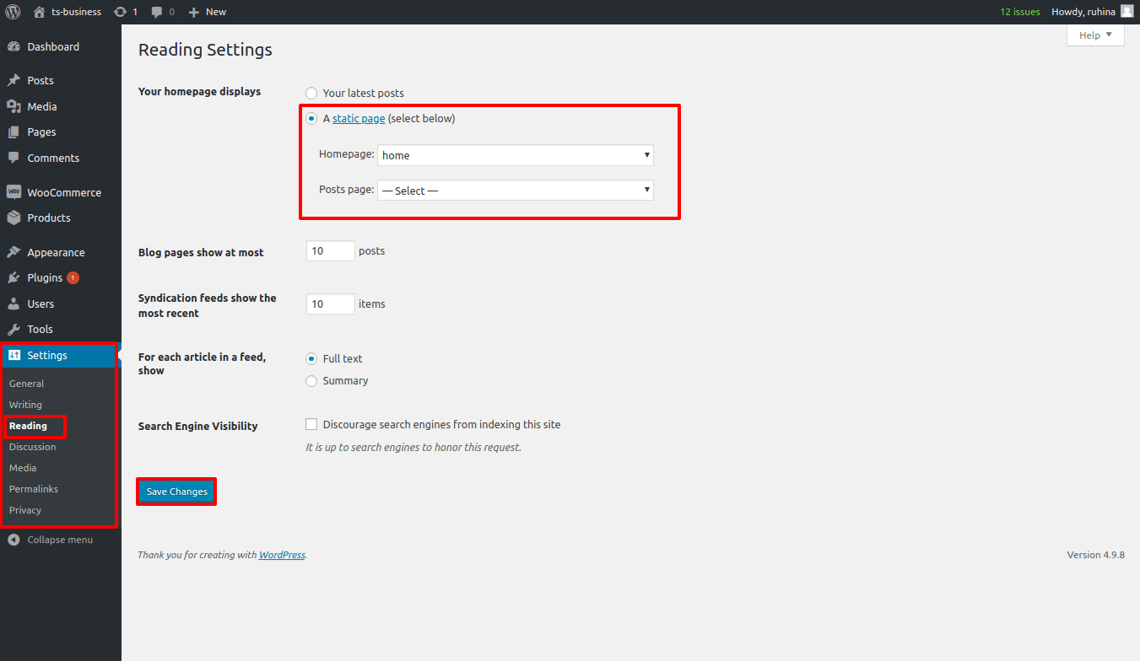Expand the Help tab dropdown
1140x661 pixels.
[1095, 35]
